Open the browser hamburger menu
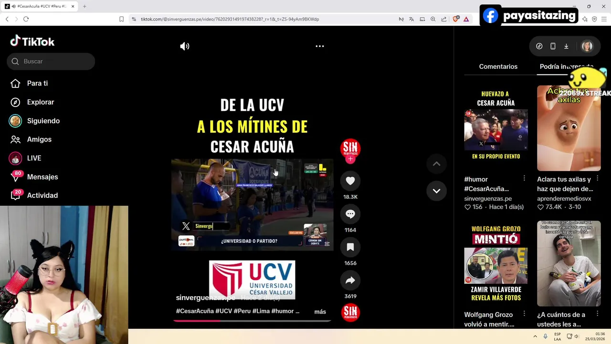This screenshot has height=344, width=611. [604, 19]
